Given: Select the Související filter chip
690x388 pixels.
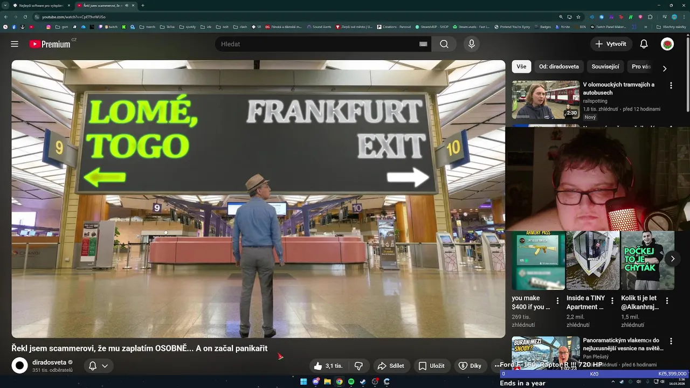Looking at the screenshot, I should (605, 67).
